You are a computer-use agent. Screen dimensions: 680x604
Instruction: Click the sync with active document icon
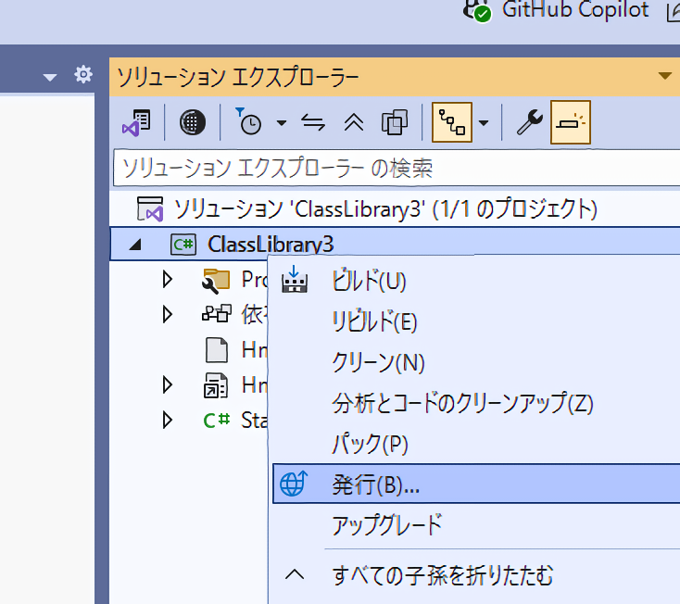pyautogui.click(x=314, y=122)
